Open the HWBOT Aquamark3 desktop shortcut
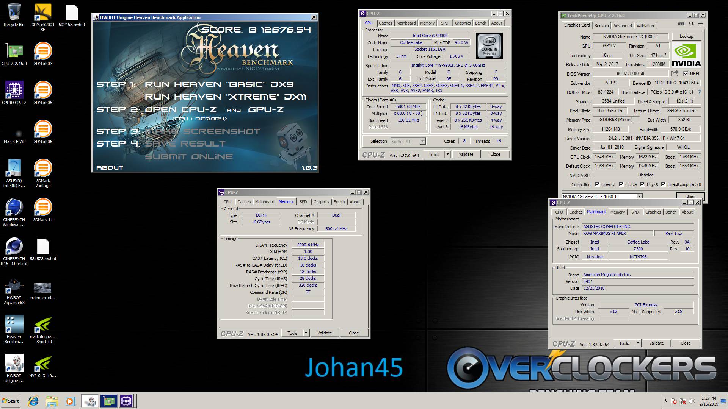 (14, 292)
